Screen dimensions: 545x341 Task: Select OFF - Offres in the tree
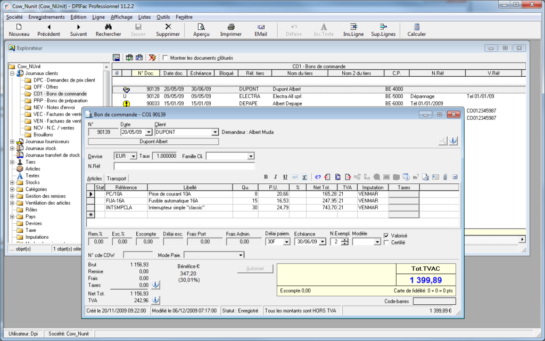[46, 87]
